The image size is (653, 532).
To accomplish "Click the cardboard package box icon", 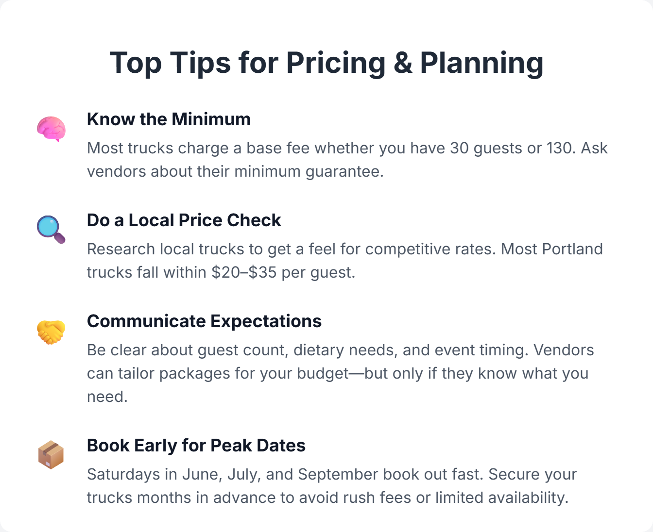I will click(x=51, y=455).
